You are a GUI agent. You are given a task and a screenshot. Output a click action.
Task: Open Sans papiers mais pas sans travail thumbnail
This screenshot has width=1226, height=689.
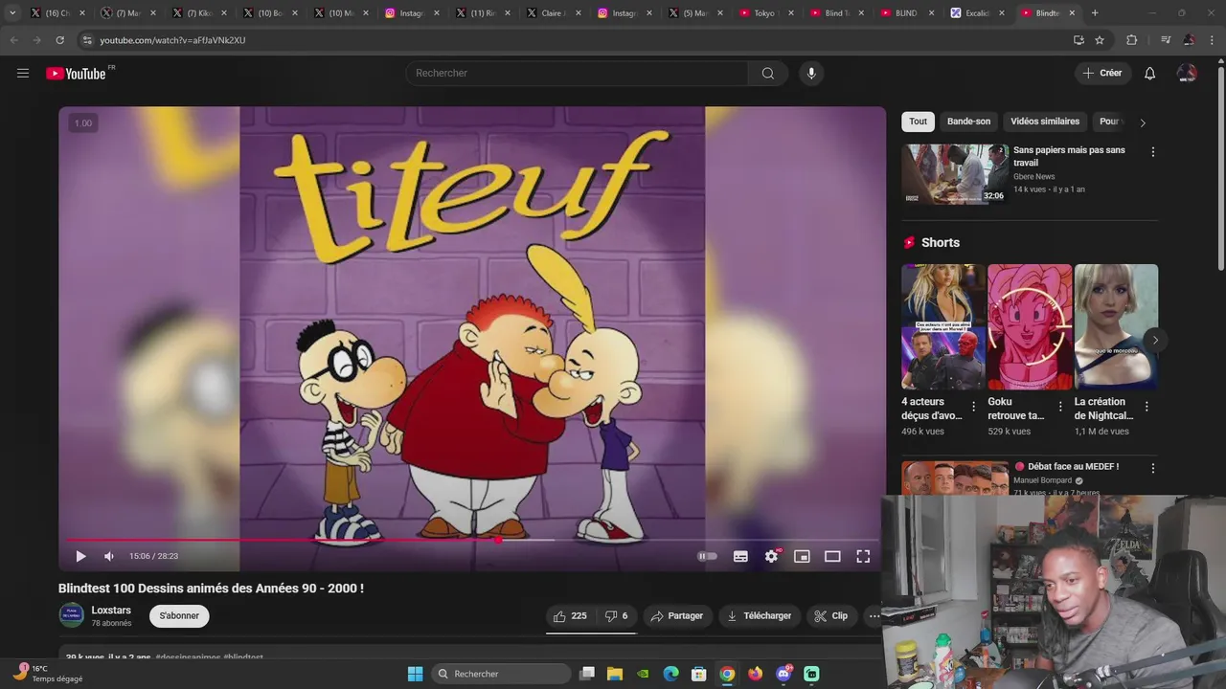955,174
